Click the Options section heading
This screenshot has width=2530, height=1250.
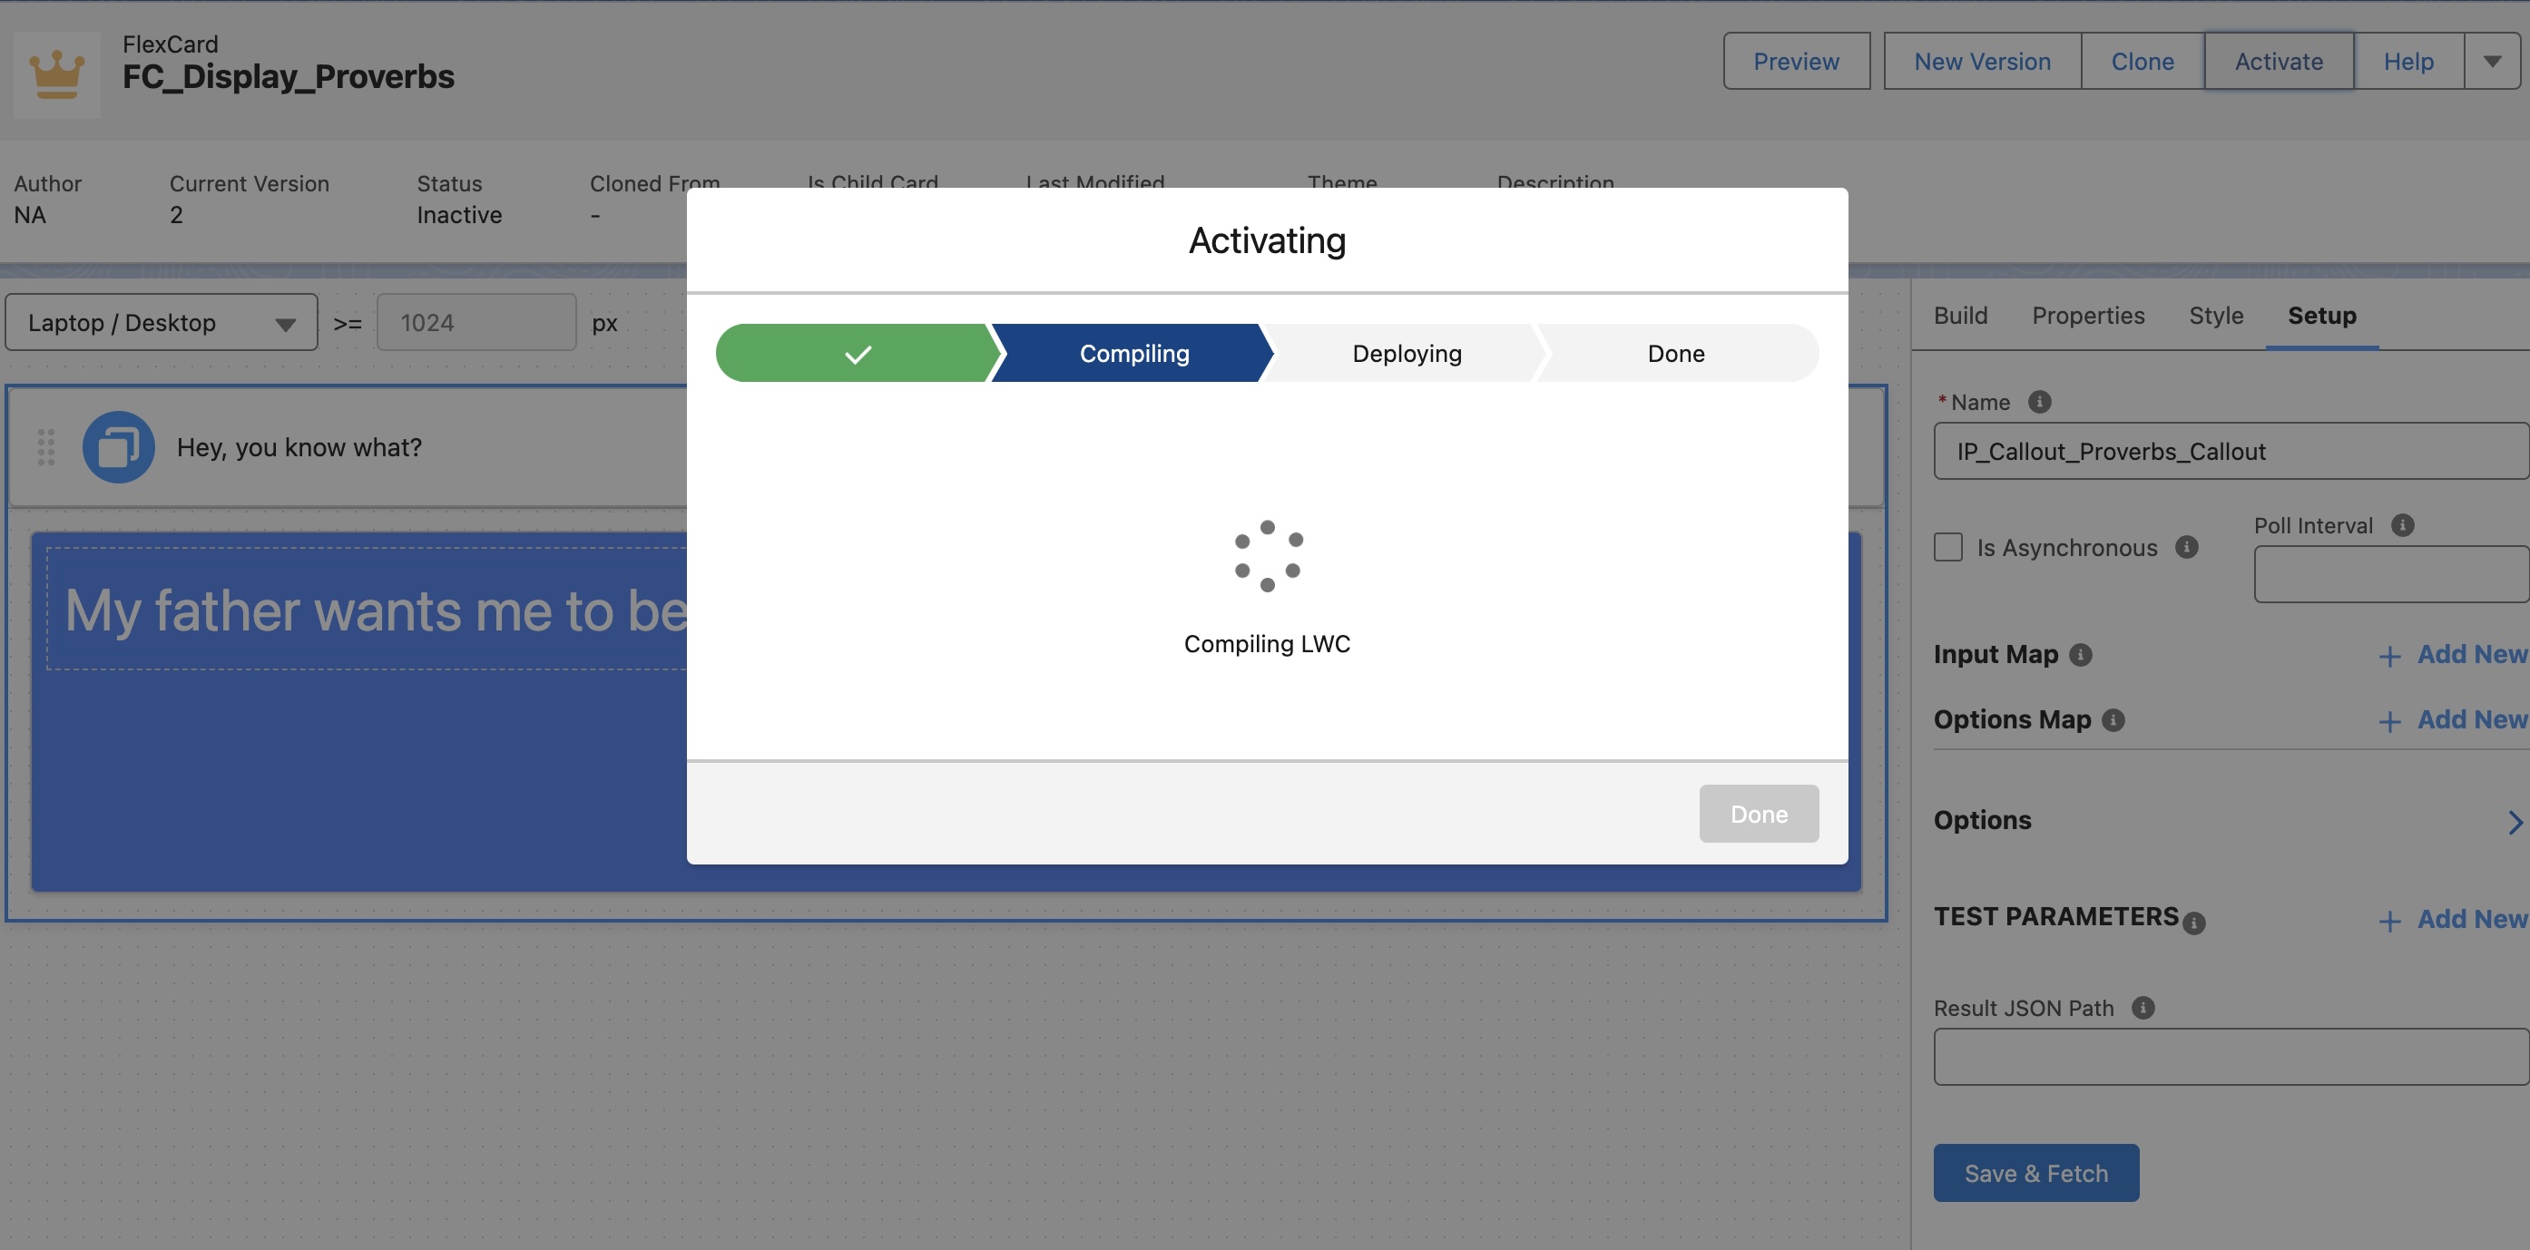1982,820
